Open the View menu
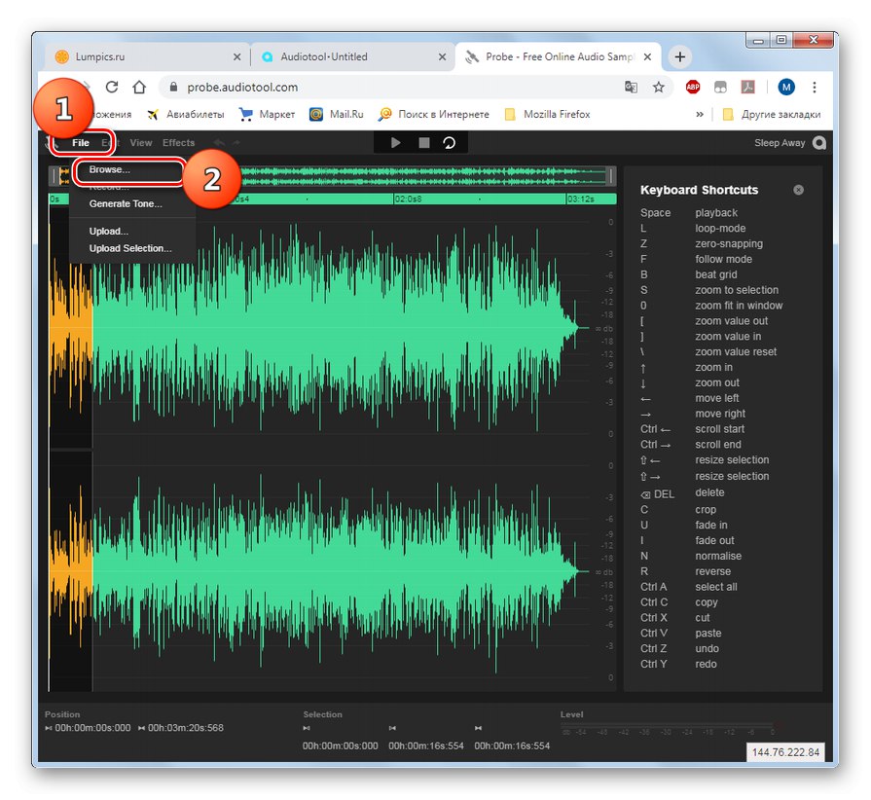Viewport: 871px width, 800px height. pos(140,143)
